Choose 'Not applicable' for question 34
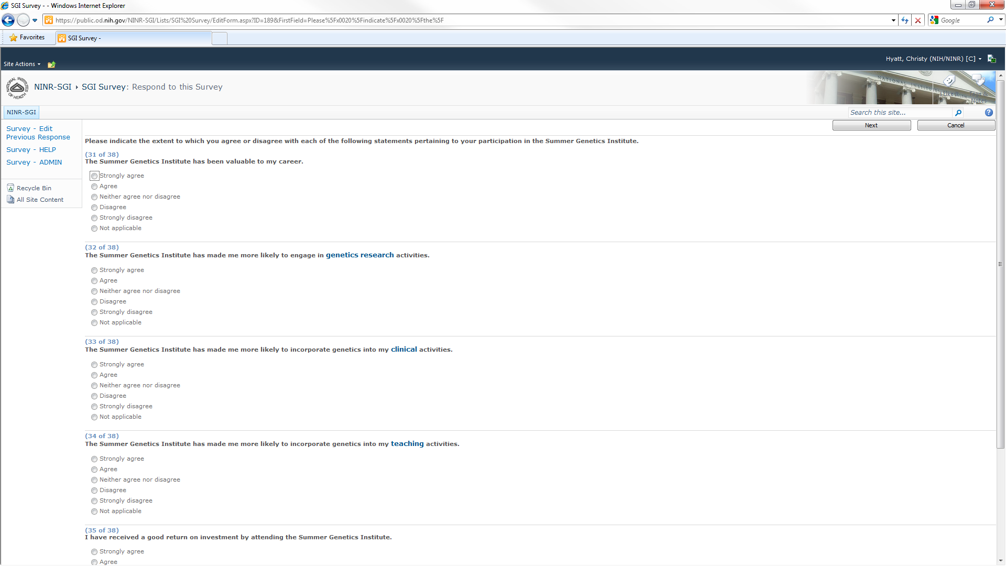This screenshot has width=1006, height=566. coord(94,511)
